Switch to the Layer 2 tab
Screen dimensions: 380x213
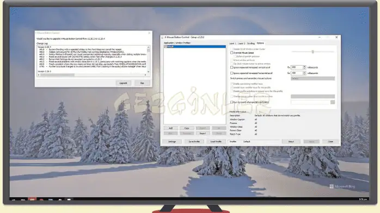(241, 43)
